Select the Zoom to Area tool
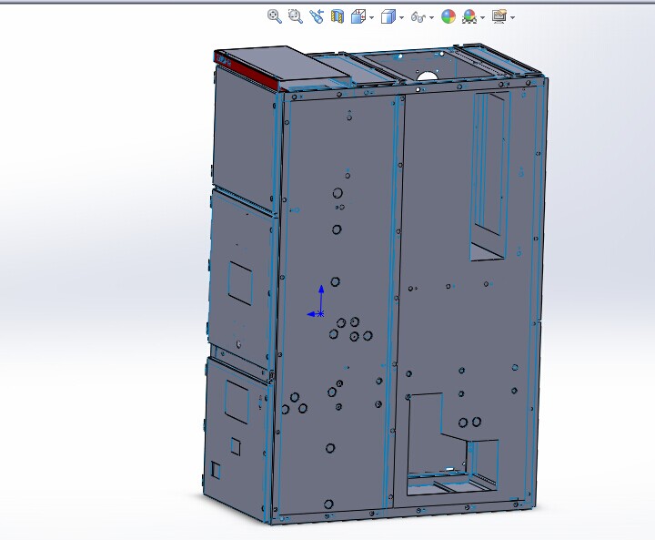The height and width of the screenshot is (540, 655). 296,16
